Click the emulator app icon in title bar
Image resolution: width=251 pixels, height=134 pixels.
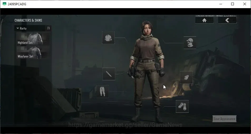click(4, 4)
